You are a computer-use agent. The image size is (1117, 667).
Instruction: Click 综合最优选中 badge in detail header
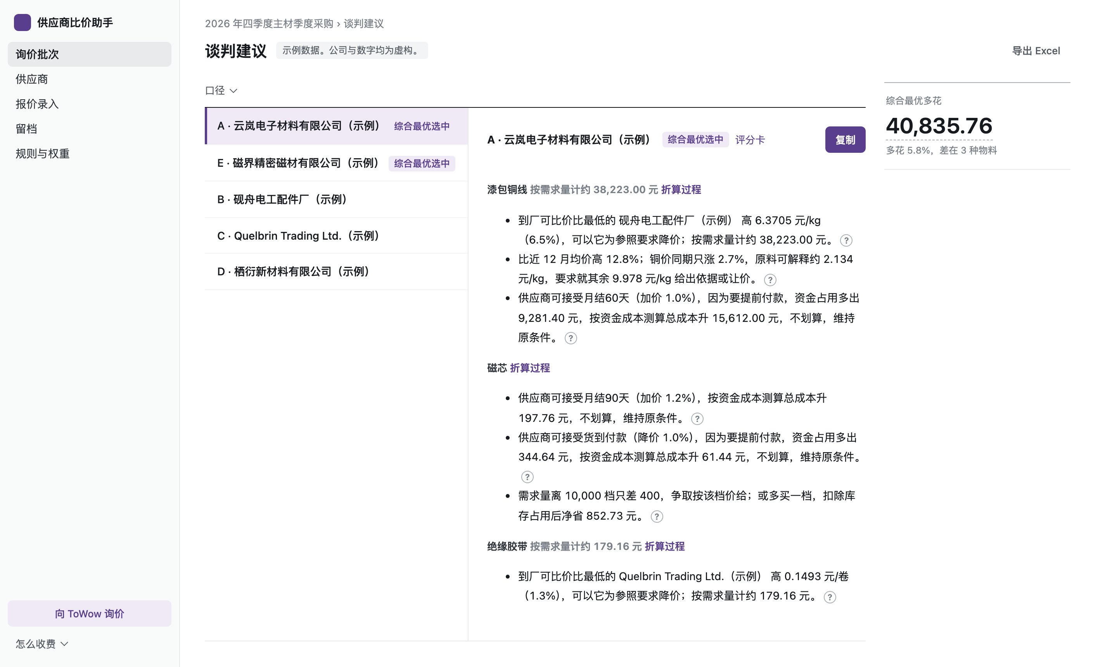pyautogui.click(x=695, y=140)
